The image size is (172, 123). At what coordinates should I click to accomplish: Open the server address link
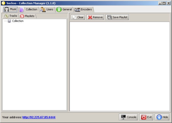click(x=39, y=117)
